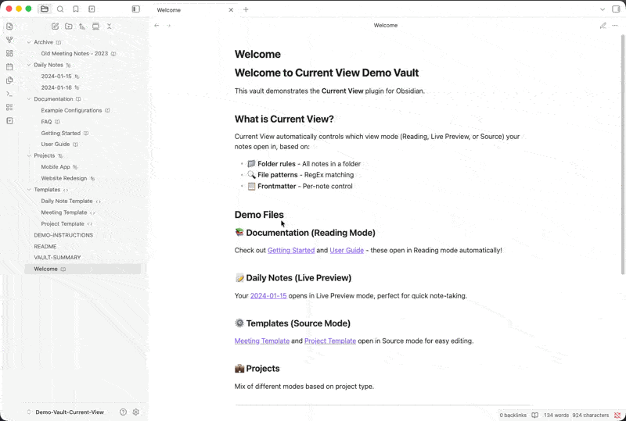Click the New note icon

pyautogui.click(x=55, y=27)
